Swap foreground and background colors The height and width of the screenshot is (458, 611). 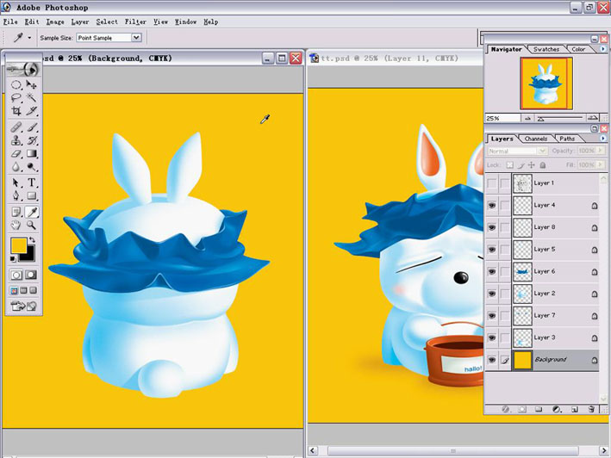click(32, 240)
